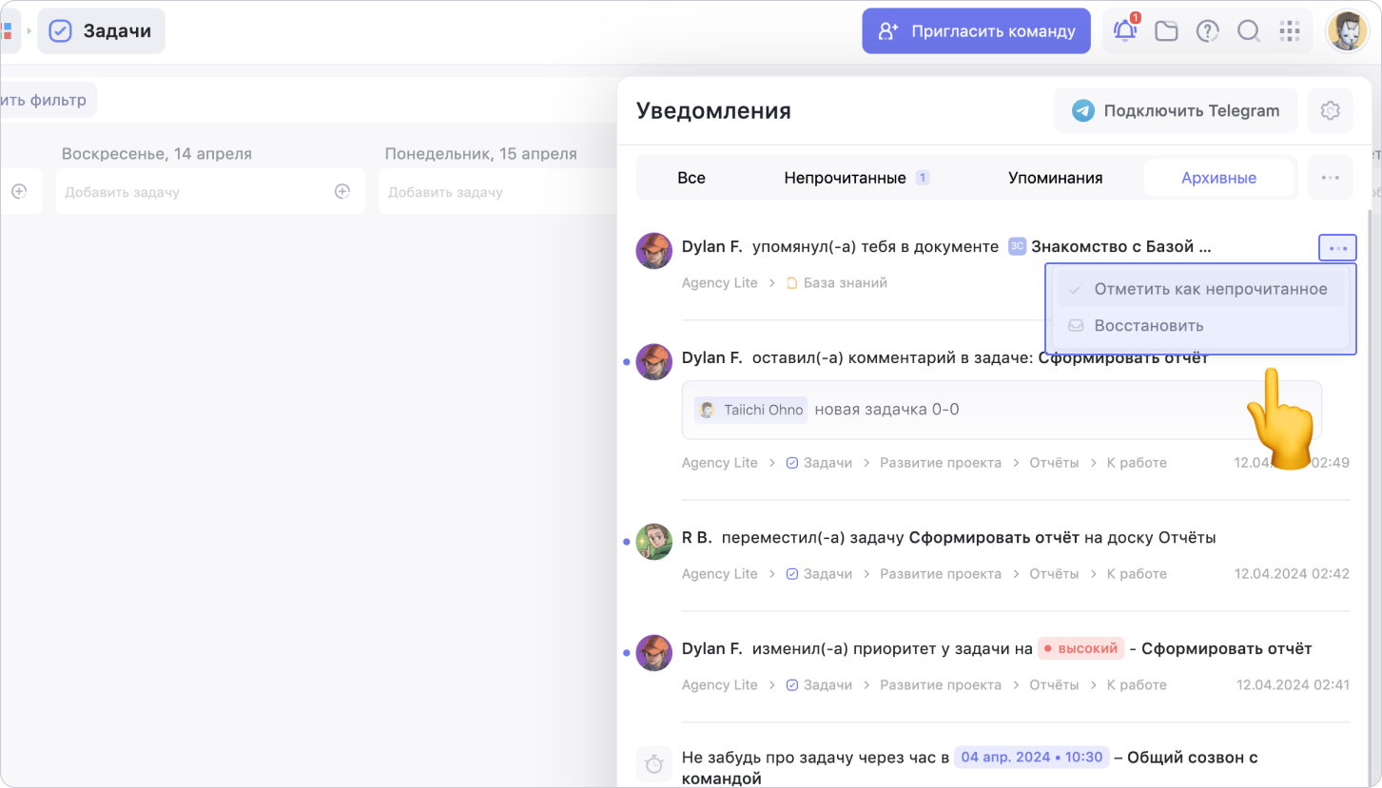Click the Задачи breadcrumb button

coord(102,31)
